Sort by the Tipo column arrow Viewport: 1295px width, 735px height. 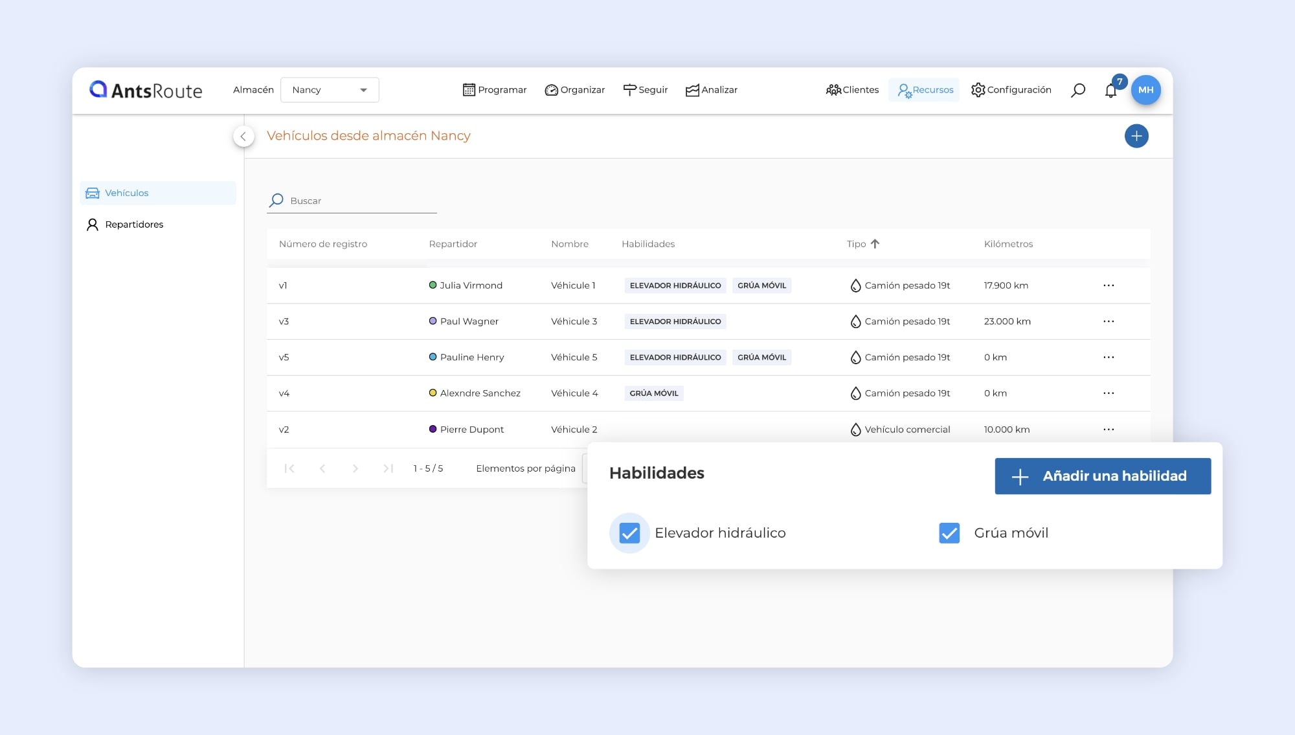coord(875,244)
